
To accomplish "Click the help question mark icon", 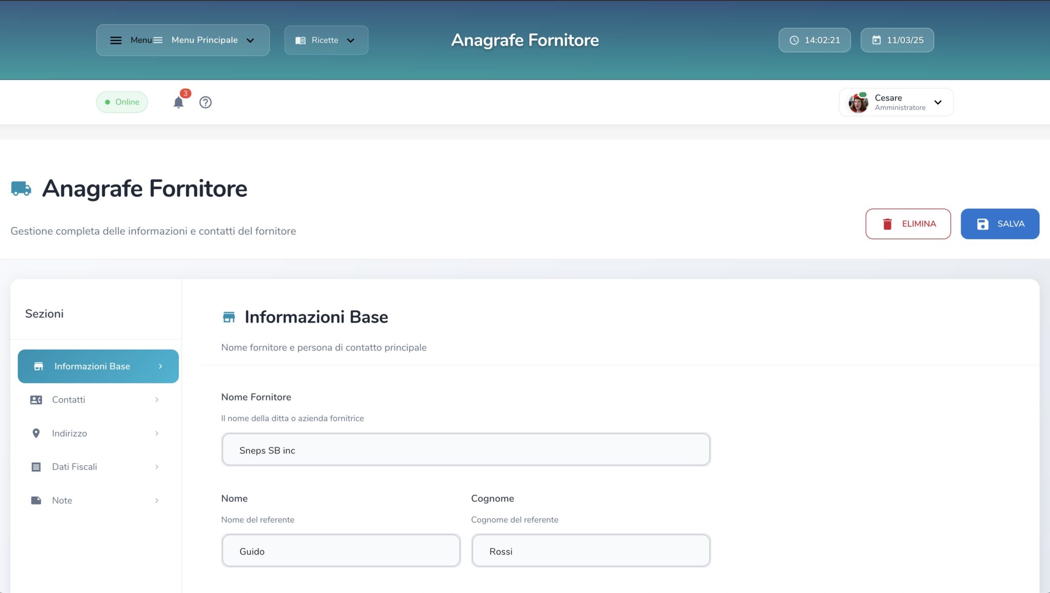I will coord(205,102).
